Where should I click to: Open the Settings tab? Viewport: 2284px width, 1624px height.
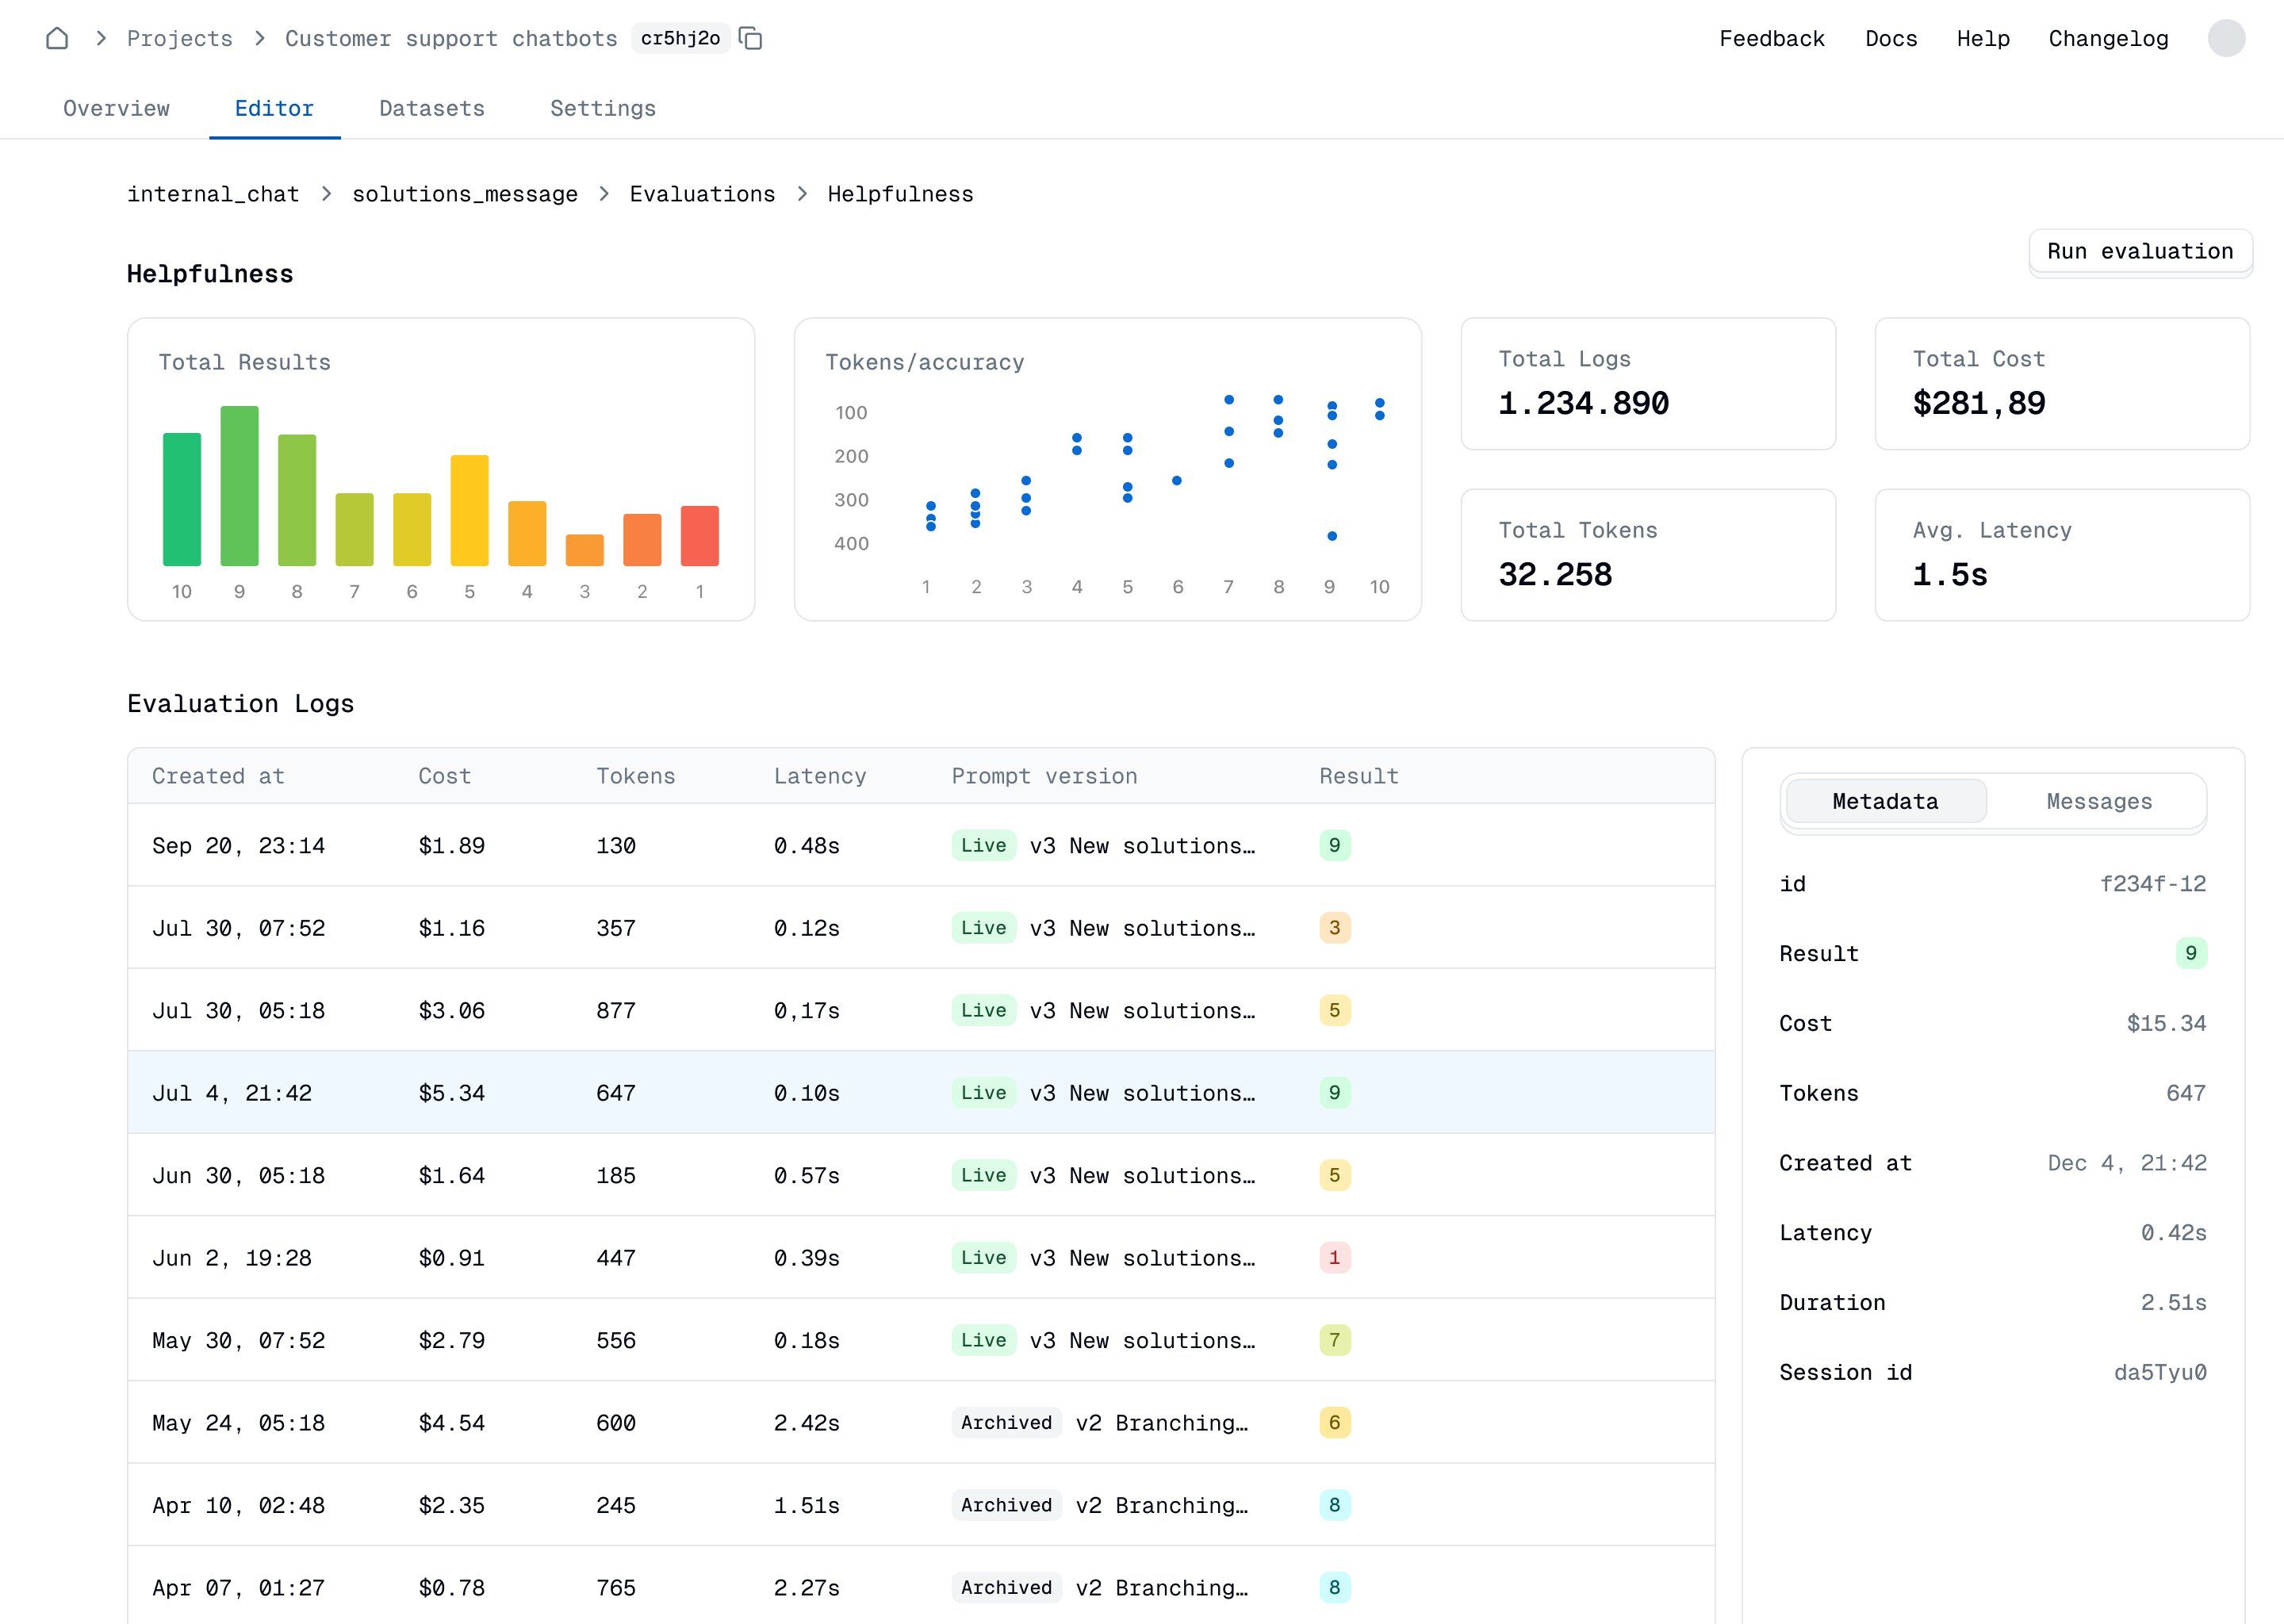tap(602, 108)
